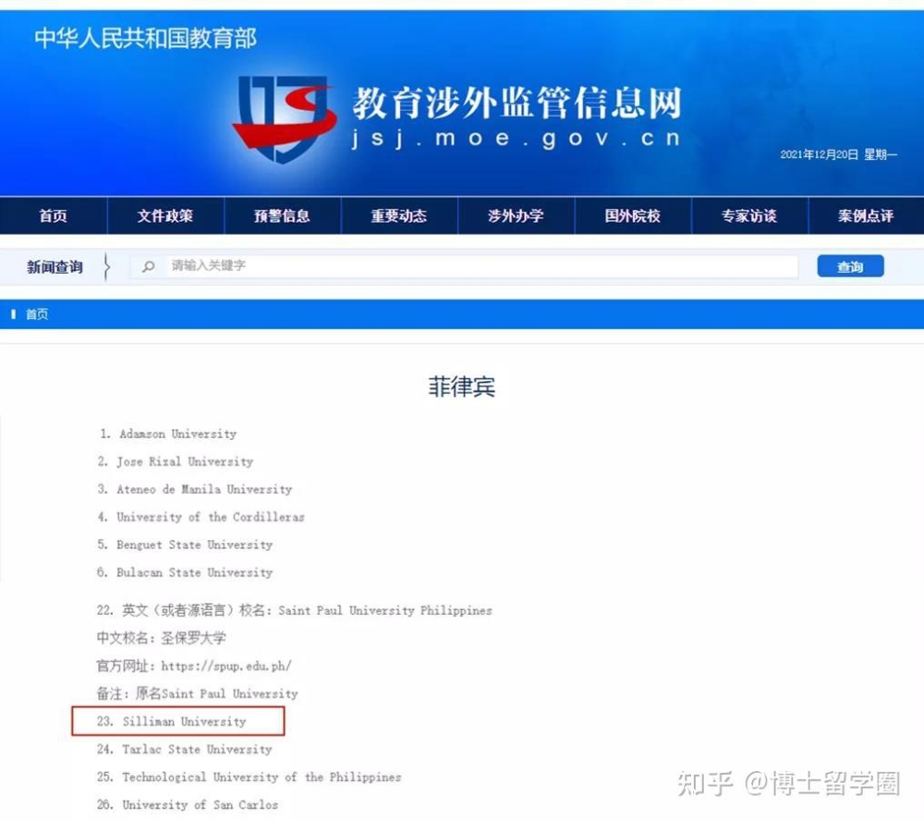Go to 预警信息 in the navigation bar
Image resolution: width=924 pixels, height=821 pixels.
click(282, 215)
